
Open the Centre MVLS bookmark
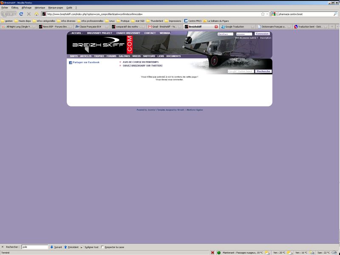click(193, 21)
